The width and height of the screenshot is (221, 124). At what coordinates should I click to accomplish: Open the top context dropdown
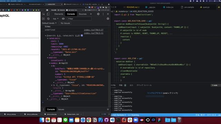[x=56, y=19]
